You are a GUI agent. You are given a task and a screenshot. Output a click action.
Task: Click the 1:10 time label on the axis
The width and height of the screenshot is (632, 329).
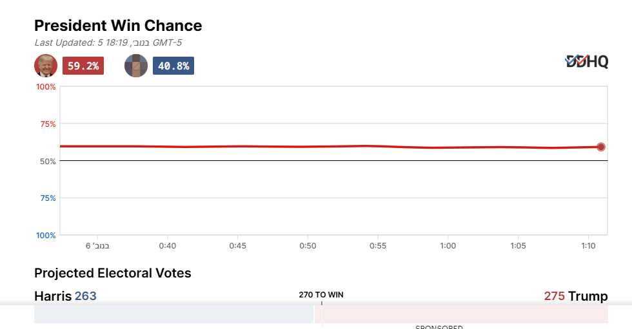pyautogui.click(x=588, y=246)
